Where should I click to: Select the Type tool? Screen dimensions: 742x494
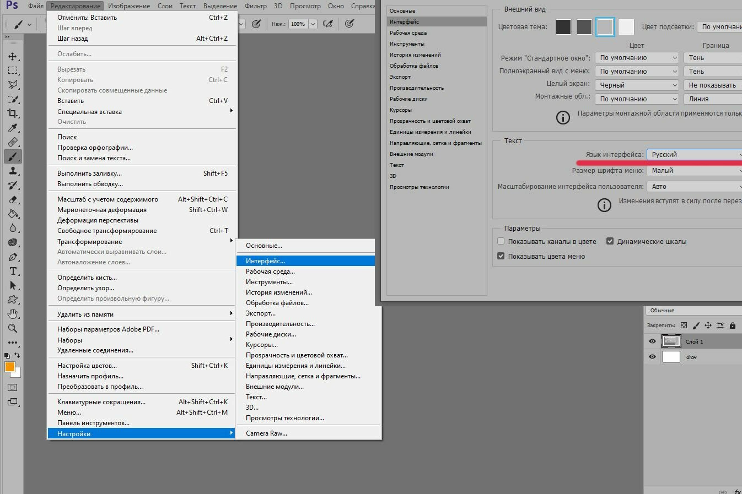[13, 272]
